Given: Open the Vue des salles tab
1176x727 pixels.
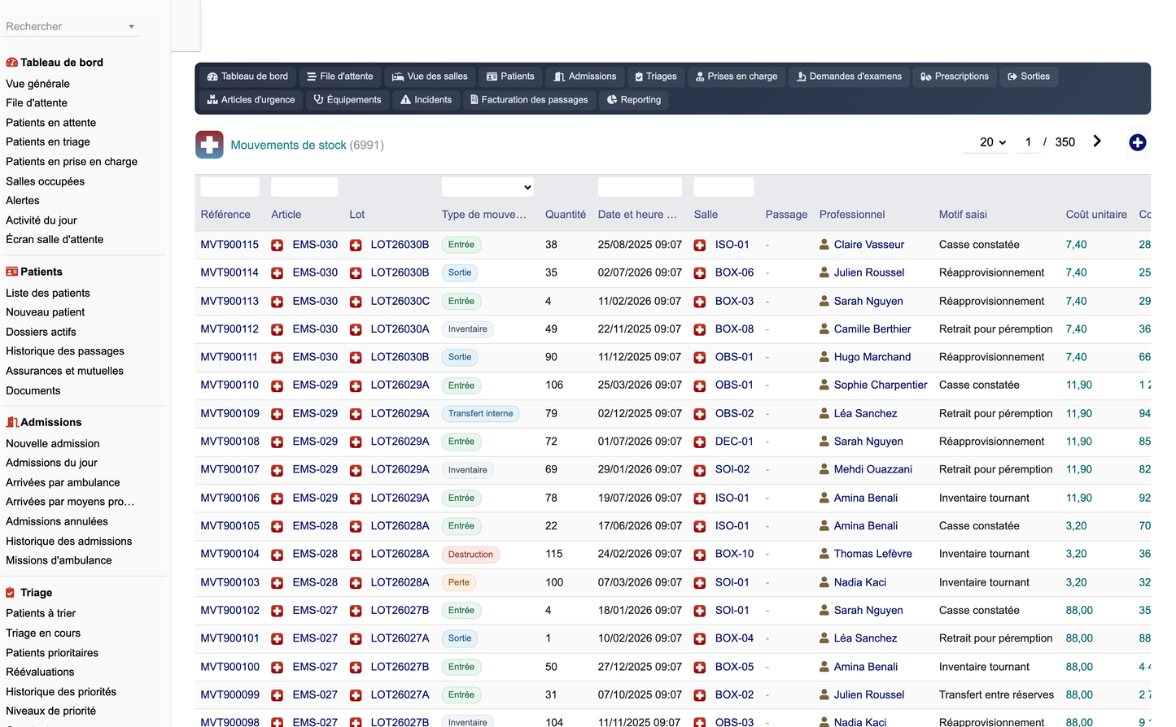Looking at the screenshot, I should 430,76.
